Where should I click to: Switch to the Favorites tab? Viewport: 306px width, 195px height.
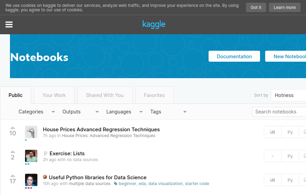pyautogui.click(x=154, y=95)
